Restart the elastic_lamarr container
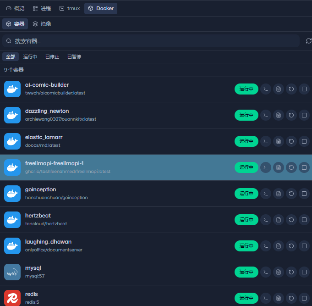 [x=291, y=141]
